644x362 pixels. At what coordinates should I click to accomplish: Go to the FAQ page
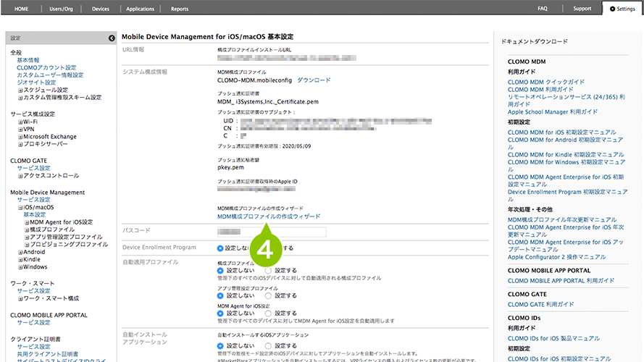543,8
